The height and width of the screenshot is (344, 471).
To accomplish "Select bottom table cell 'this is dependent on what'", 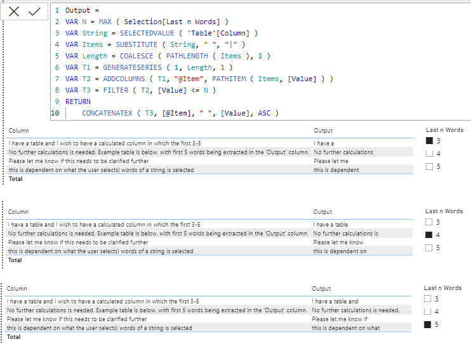I will 346,328.
